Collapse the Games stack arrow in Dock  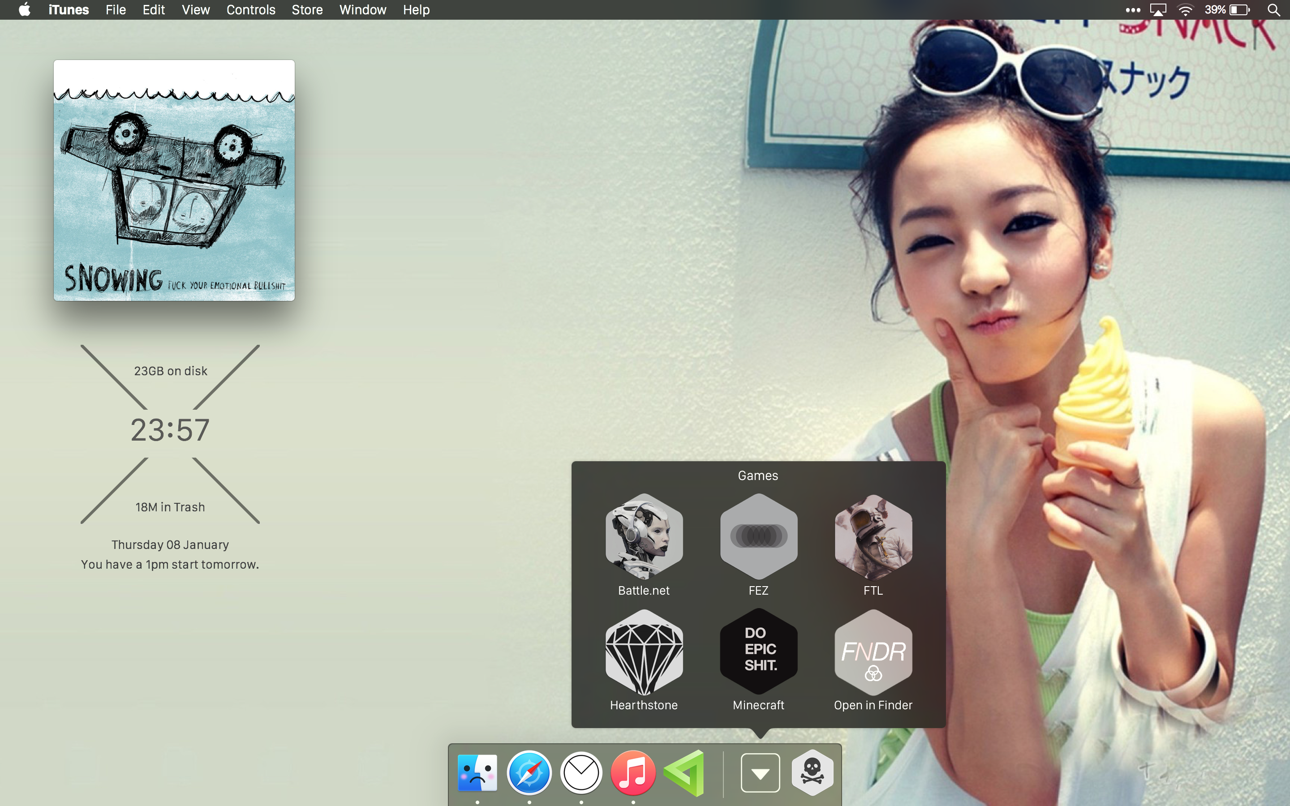point(760,772)
